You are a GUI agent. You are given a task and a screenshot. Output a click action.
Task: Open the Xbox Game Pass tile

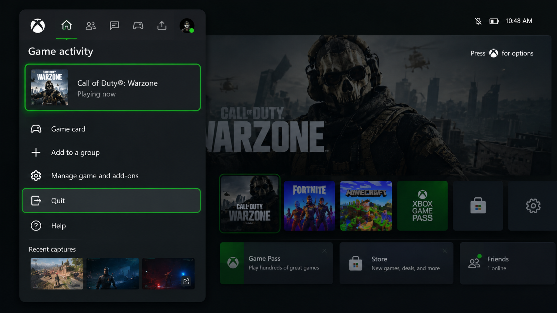[422, 206]
